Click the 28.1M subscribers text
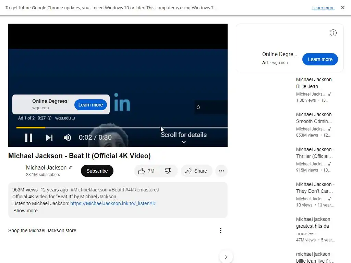Image resolution: width=351 pixels, height=263 pixels. [43, 174]
